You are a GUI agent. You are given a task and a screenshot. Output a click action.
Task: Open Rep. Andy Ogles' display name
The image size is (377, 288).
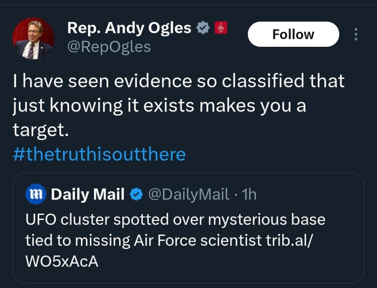[130, 27]
